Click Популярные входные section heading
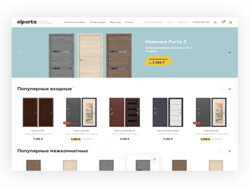249x188 pixels. pos(44,89)
